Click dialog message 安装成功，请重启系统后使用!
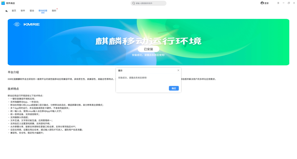The image size is (297, 159). 133,78
